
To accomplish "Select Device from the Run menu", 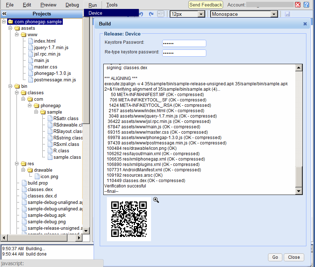I will click(x=111, y=13).
